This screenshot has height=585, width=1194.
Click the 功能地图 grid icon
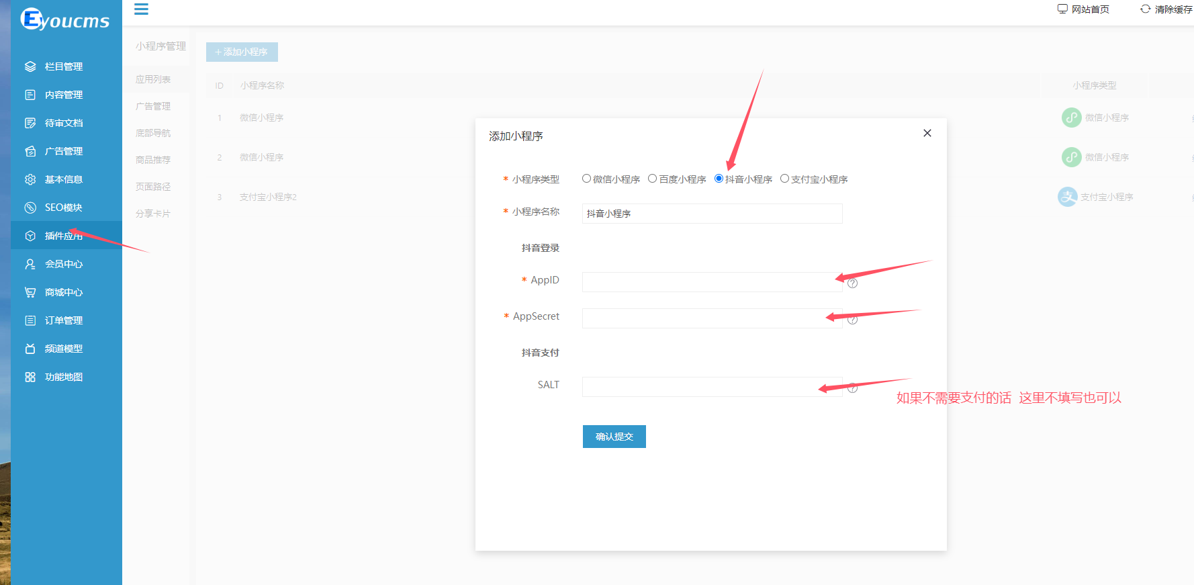click(x=30, y=377)
